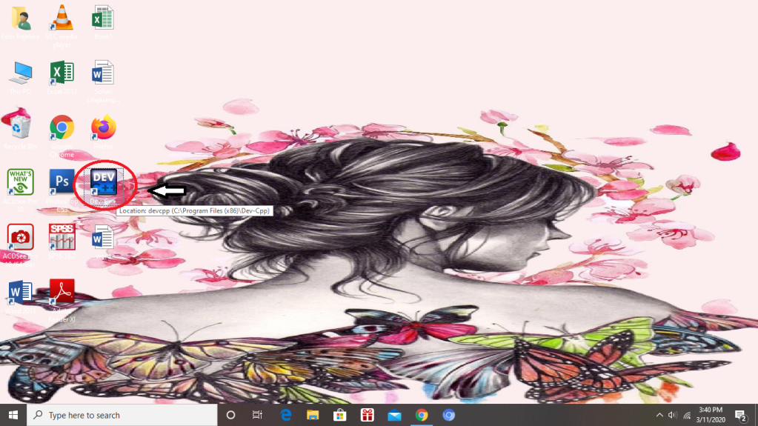The image size is (758, 426).
Task: Click the Windows Start button
Action: (13, 415)
